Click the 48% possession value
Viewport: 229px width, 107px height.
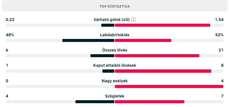click(x=10, y=35)
